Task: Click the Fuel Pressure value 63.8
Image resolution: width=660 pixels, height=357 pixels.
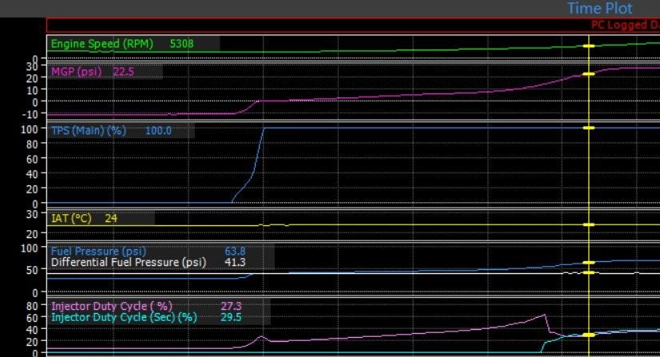Action: [235, 251]
